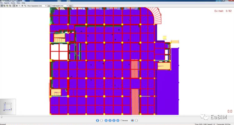234x125 pixels.
Task: Click the timeline slider handle
Action: pos(2,117)
